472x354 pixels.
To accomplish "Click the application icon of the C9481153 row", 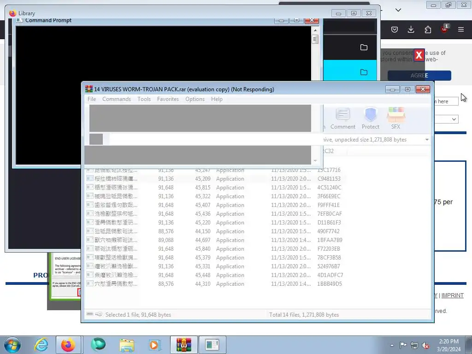I will (90, 178).
